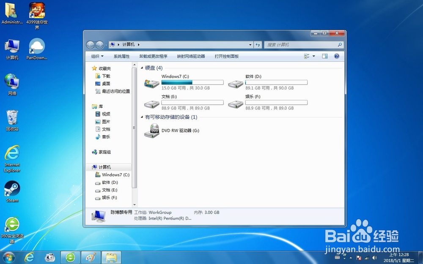
Task: Select the 计算机 desktop icon
Action: coord(12,49)
